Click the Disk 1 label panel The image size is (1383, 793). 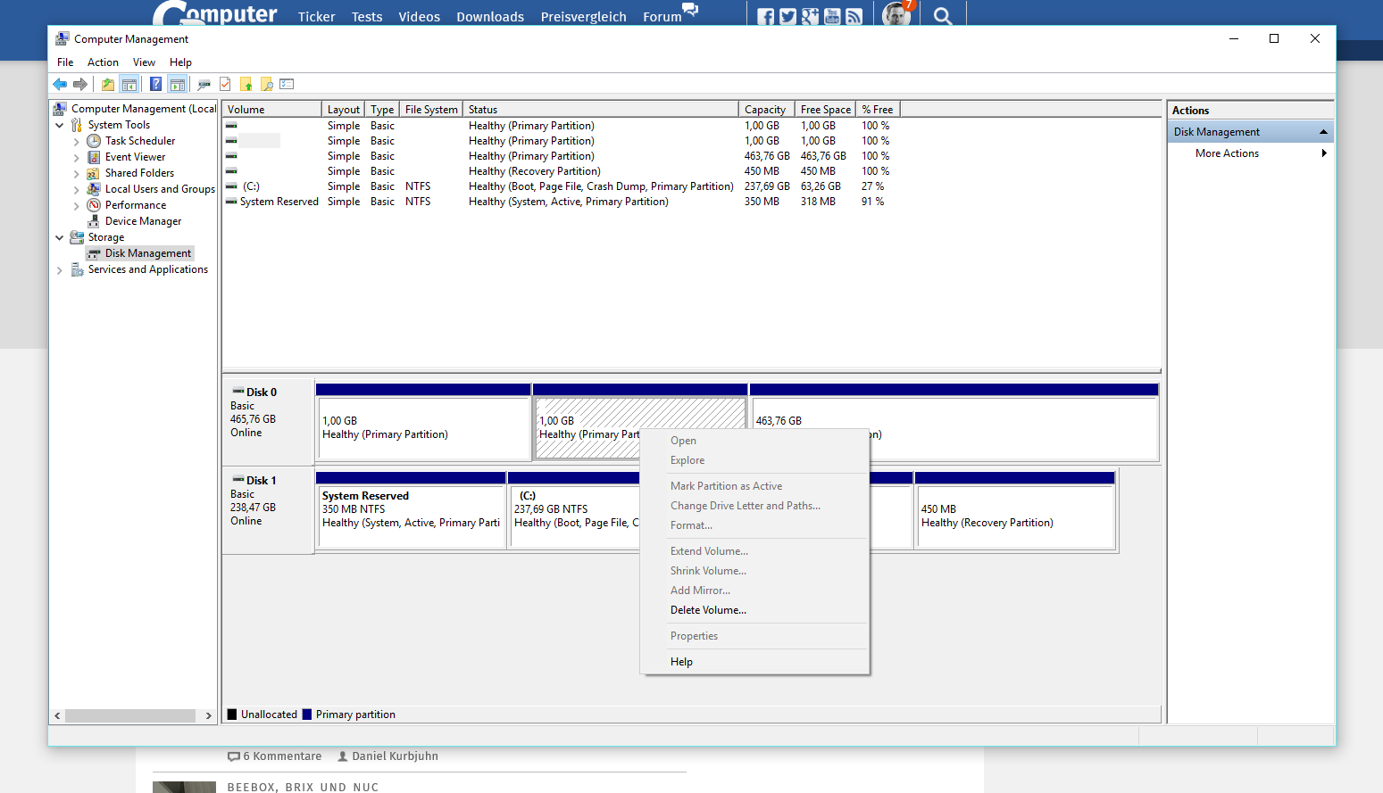pyautogui.click(x=268, y=510)
